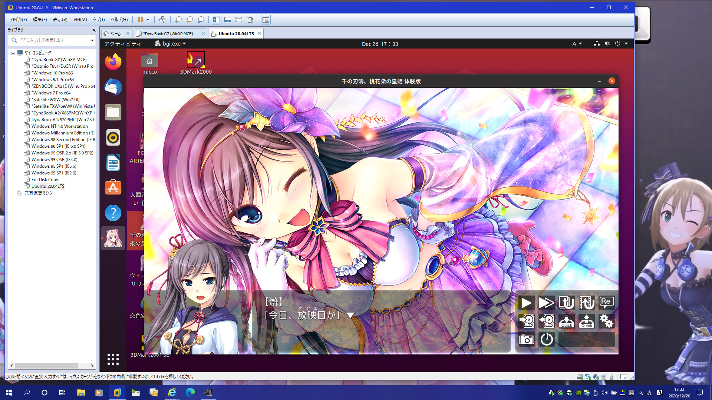
Task: Open LibreOffice Writer from the Ubuntu dock
Action: tap(113, 163)
